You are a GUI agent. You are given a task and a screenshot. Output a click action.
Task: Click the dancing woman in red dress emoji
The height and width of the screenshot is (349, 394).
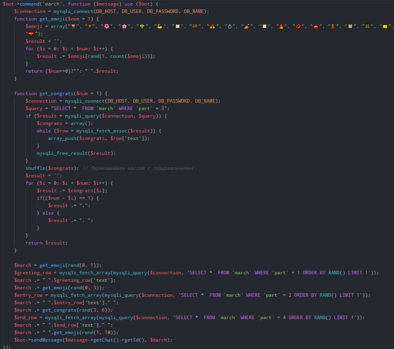click(332, 26)
